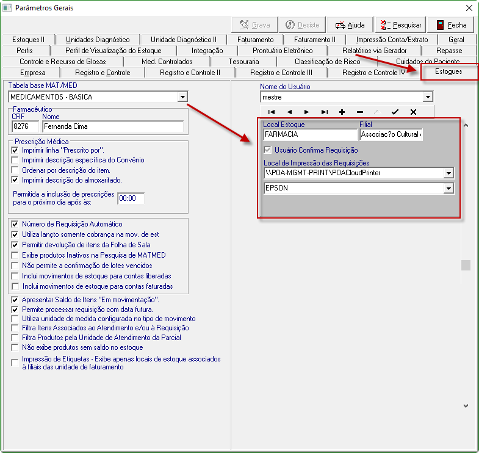
Task: Open Unidades Diagnóstico tab
Action: [x=98, y=40]
